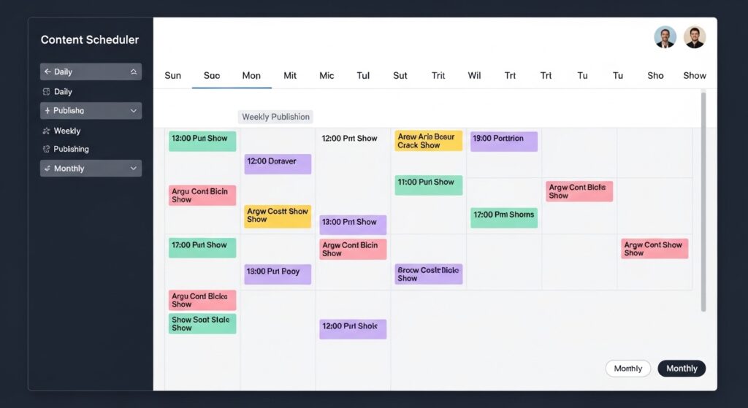Open the red Argu Cont Bicin Show event
The height and width of the screenshot is (408, 748).
202,196
